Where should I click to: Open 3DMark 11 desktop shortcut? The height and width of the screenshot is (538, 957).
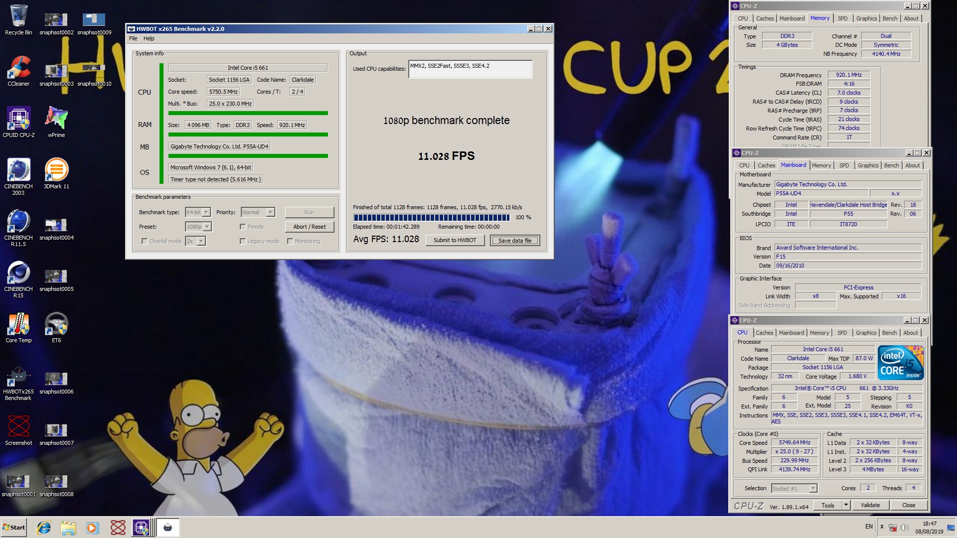56,174
